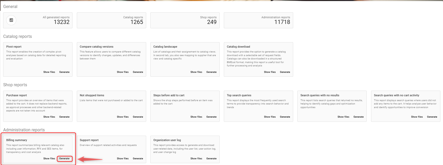Image resolution: width=443 pixels, height=165 pixels.
Task: Open the Catalog reports count card
Action: coord(111,20)
